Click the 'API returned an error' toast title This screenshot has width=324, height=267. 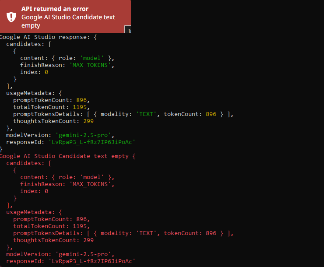[55, 9]
